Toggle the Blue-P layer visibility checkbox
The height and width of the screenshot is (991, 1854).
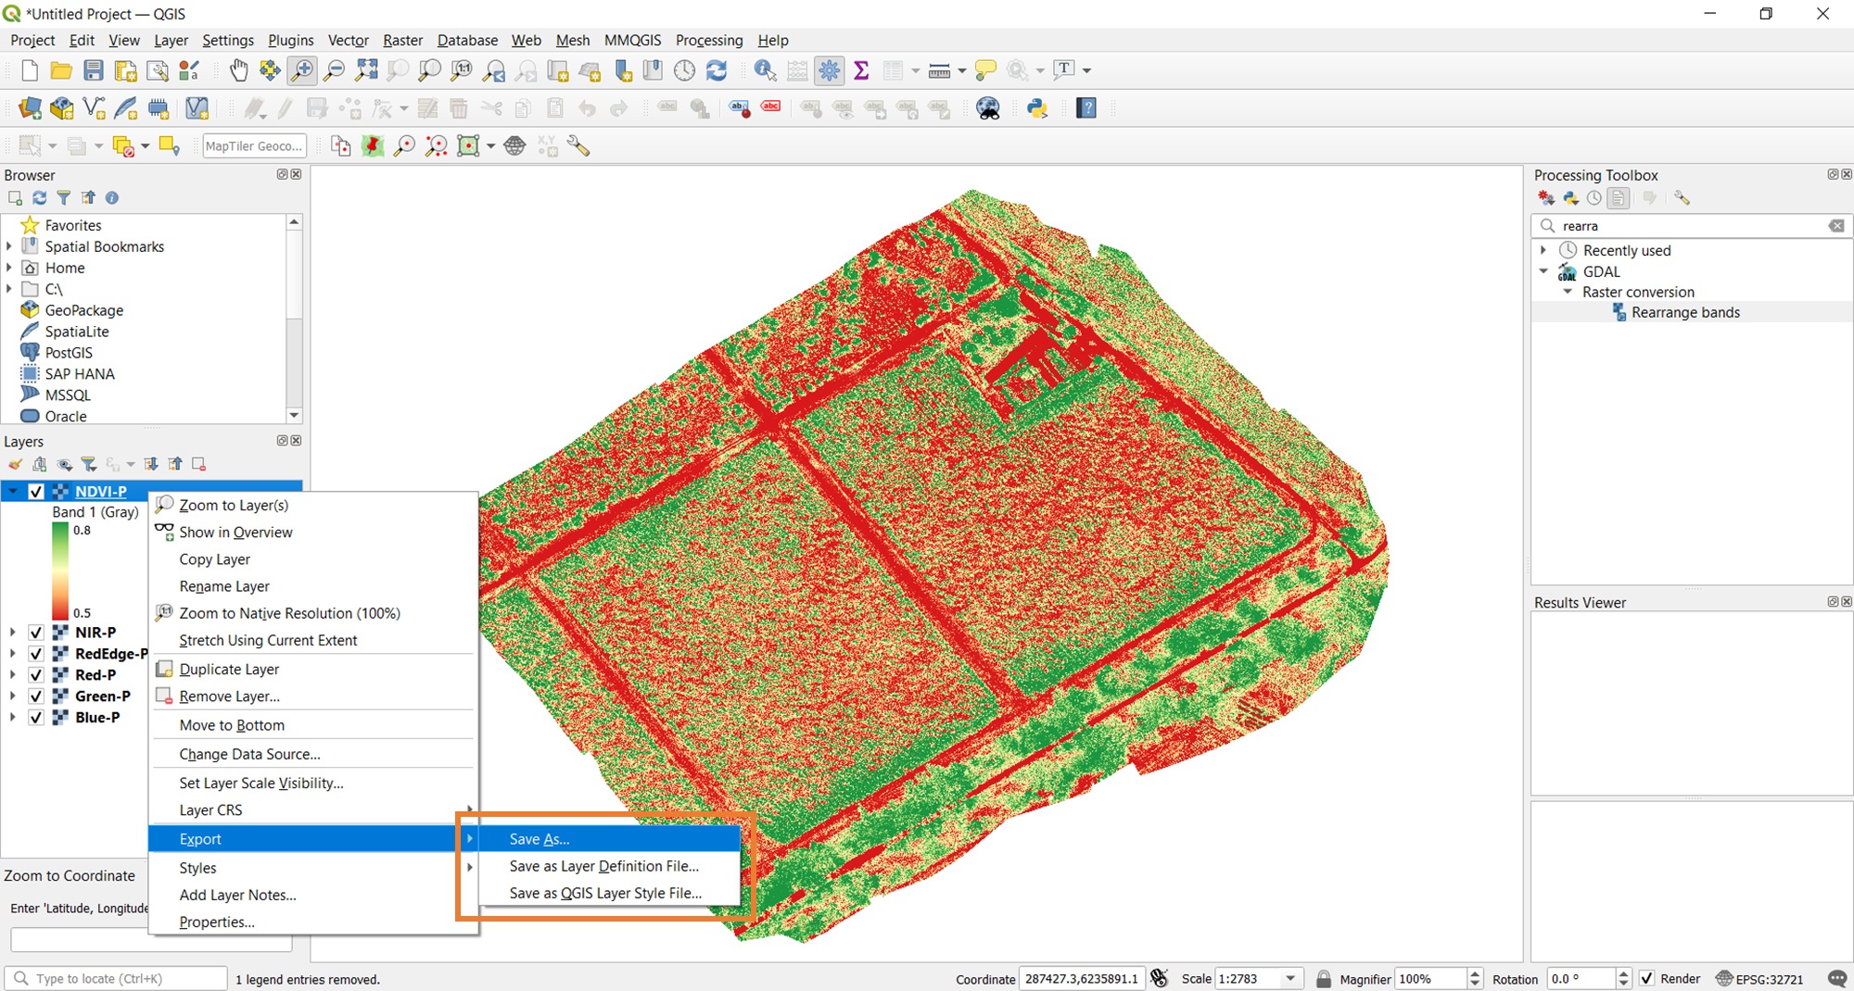[36, 718]
